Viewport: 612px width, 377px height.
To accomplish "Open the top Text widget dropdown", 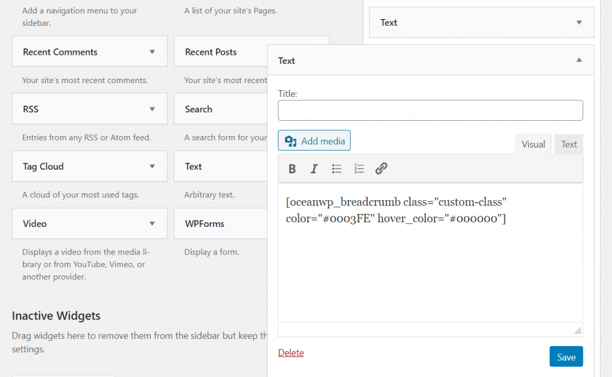I will tap(578, 22).
